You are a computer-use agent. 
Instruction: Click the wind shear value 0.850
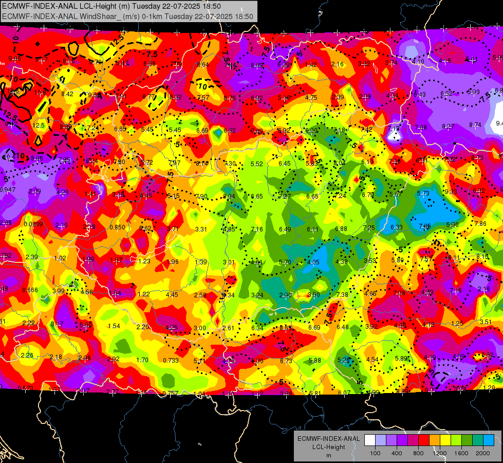coord(118,227)
